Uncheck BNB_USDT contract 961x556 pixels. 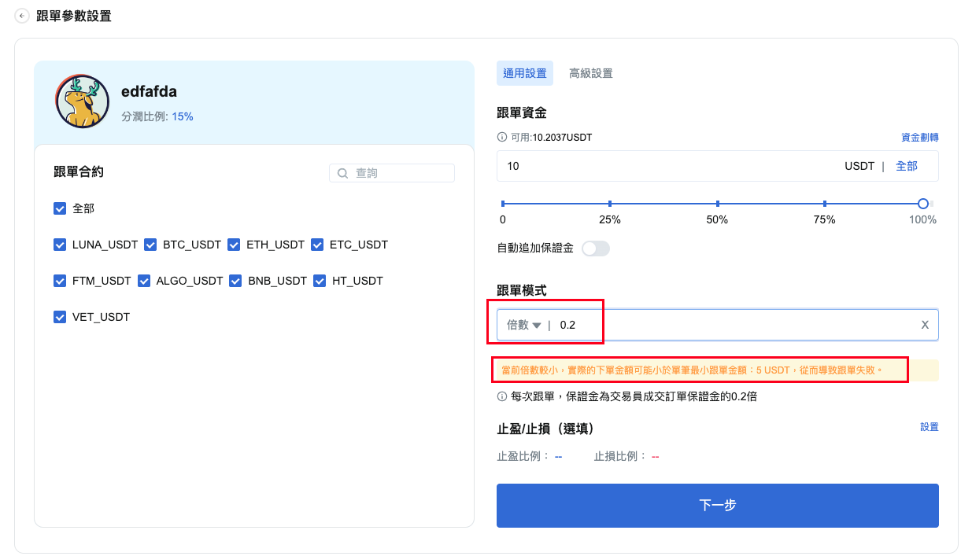235,281
